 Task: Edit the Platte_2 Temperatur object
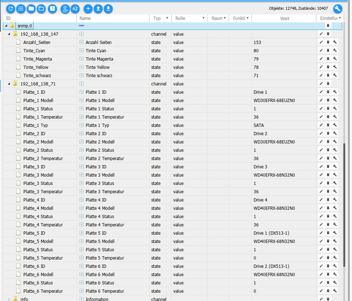point(321,158)
